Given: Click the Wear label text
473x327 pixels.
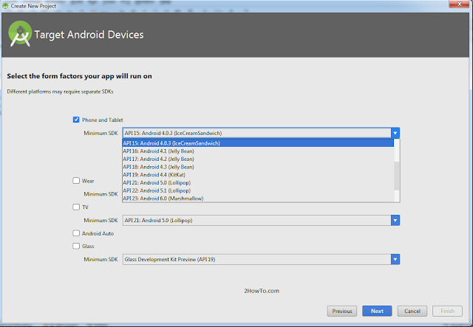Looking at the screenshot, I should [x=88, y=181].
